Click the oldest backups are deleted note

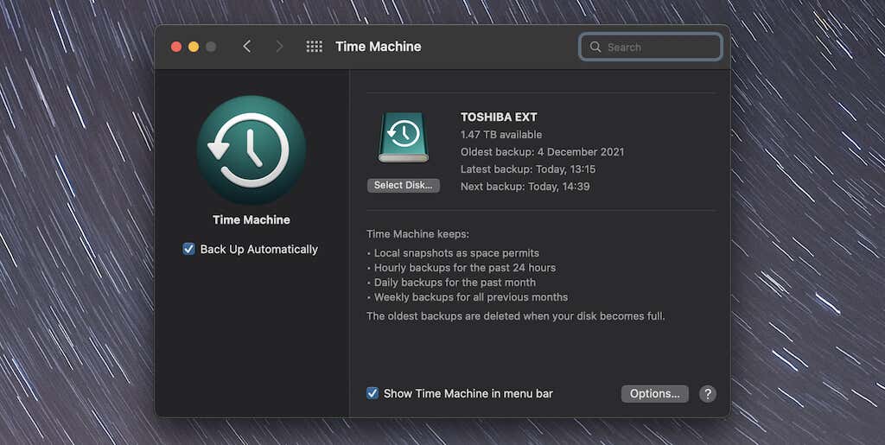pos(515,316)
